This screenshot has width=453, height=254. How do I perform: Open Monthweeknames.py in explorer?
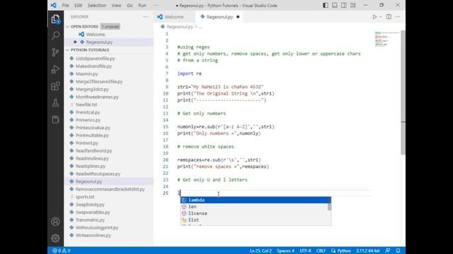pos(108,97)
